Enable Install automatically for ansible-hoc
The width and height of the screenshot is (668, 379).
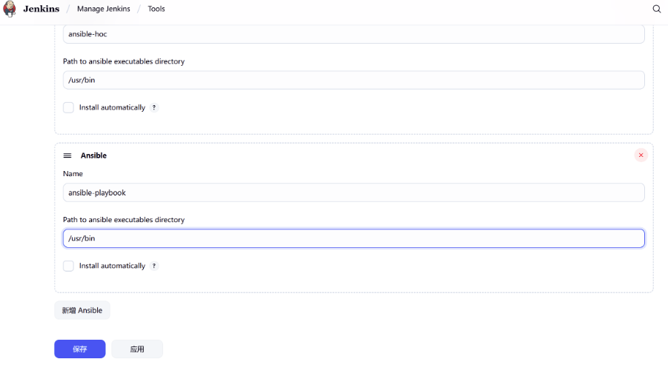click(69, 107)
